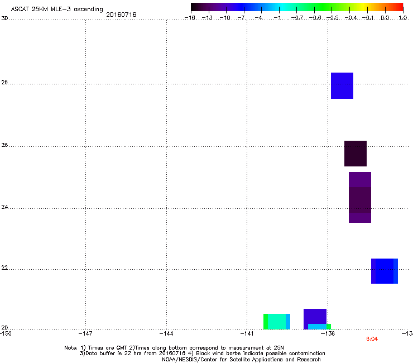Click the 'Data buffer is 22 hrs' note line
The height and width of the screenshot is (363, 413).
click(202, 354)
